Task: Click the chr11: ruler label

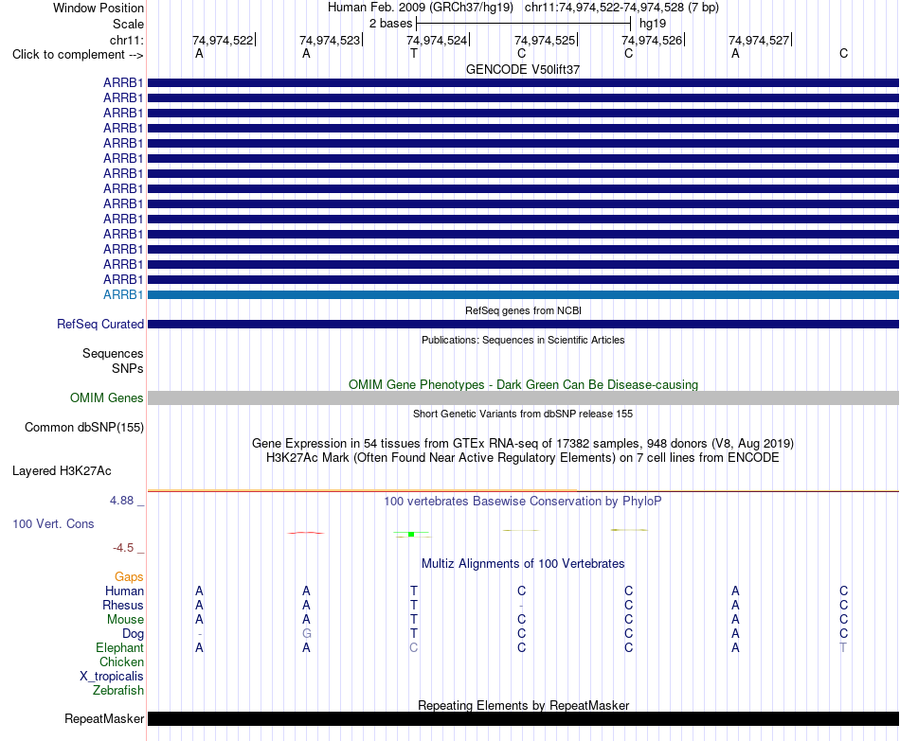Action: pyautogui.click(x=126, y=40)
